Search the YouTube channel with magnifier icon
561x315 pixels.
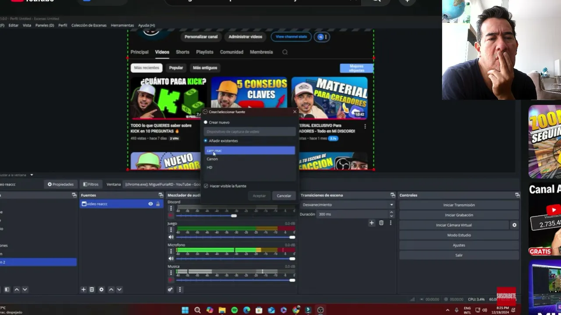(285, 52)
